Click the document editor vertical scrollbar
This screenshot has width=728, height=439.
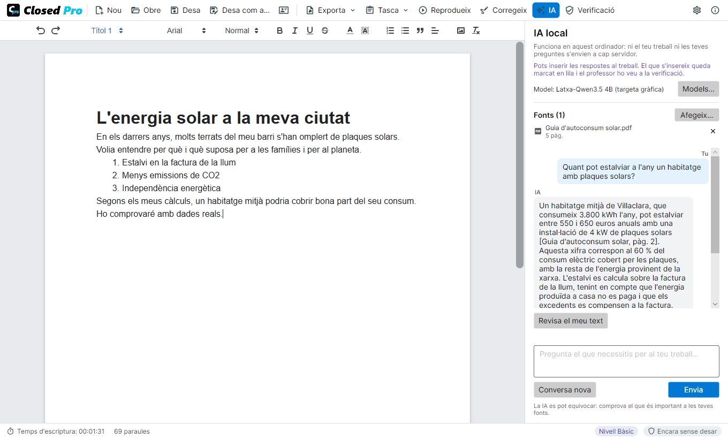(x=519, y=155)
